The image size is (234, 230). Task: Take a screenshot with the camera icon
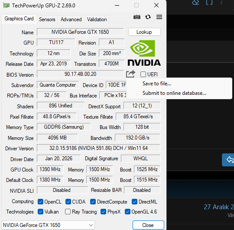point(136,17)
